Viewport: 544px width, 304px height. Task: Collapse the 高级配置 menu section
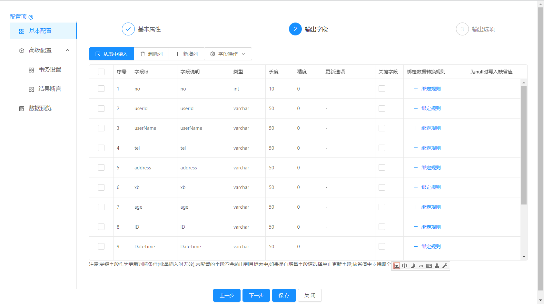pos(68,50)
